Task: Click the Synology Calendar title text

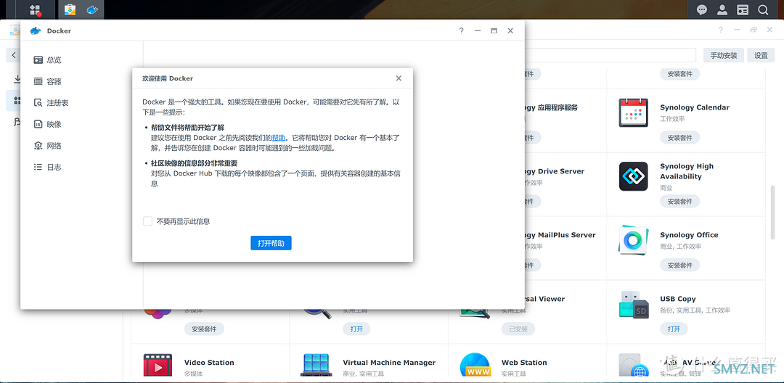Action: coord(695,107)
